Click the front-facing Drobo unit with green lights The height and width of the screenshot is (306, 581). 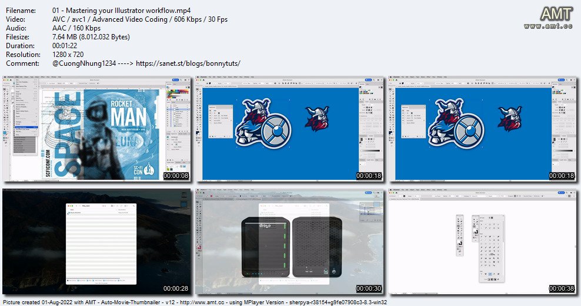click(x=265, y=247)
